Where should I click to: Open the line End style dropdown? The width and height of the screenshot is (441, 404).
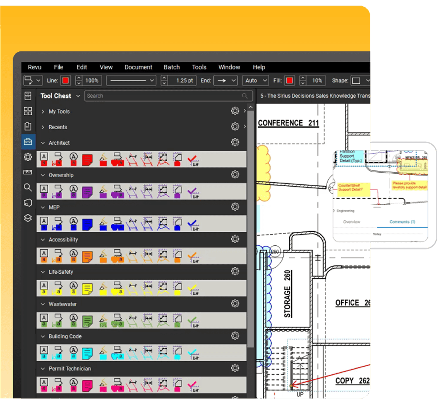pyautogui.click(x=226, y=81)
